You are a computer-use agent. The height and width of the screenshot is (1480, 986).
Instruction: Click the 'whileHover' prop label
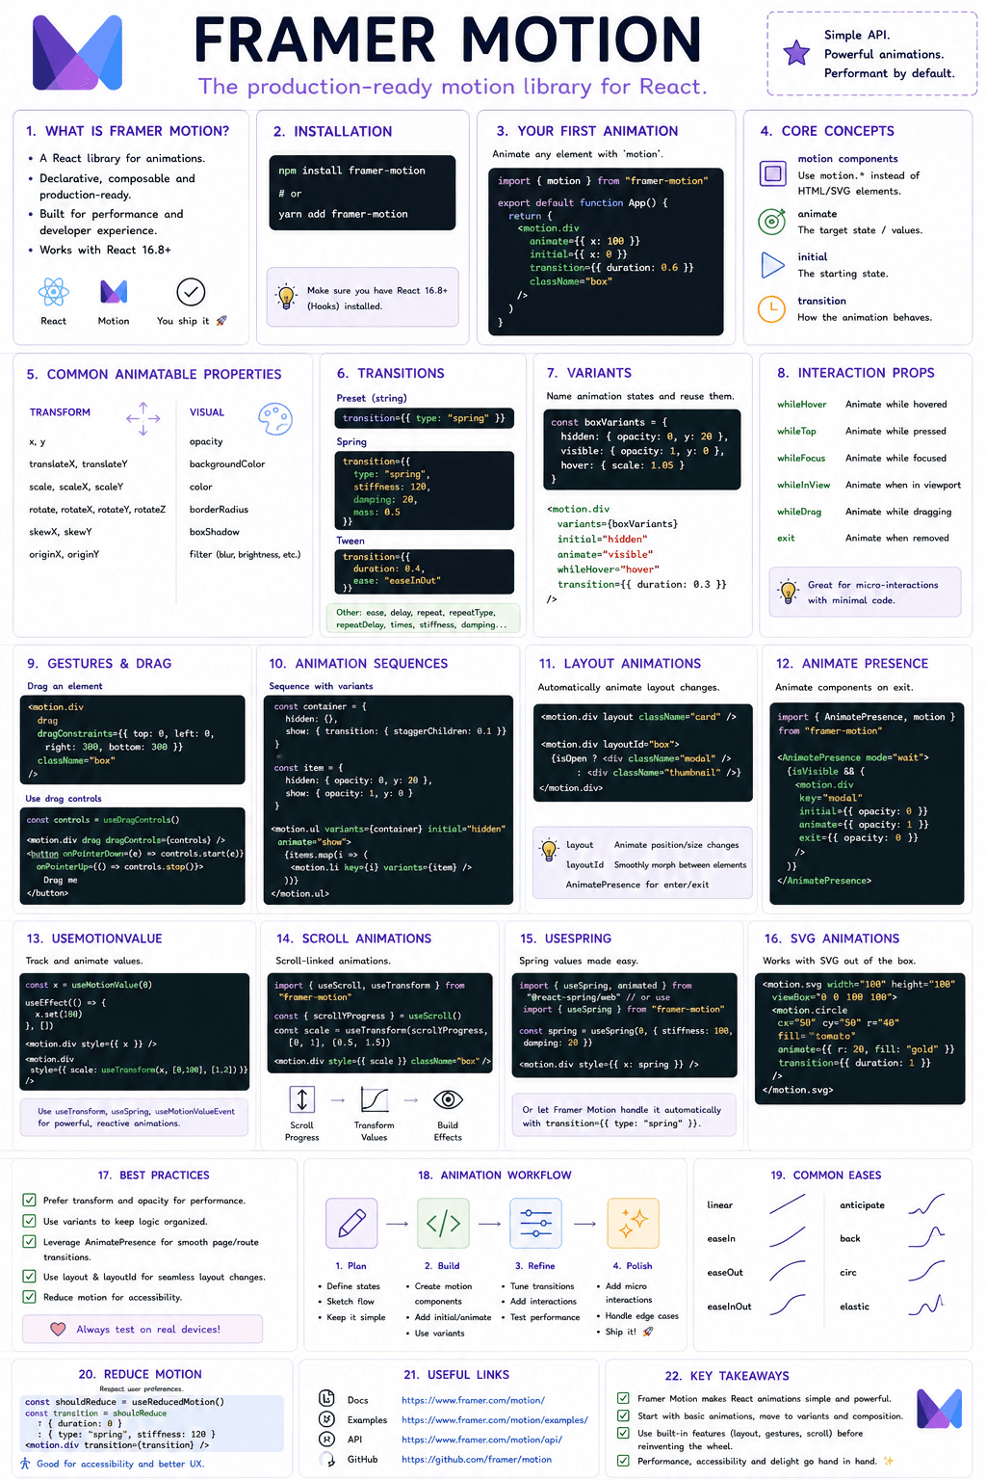802,405
